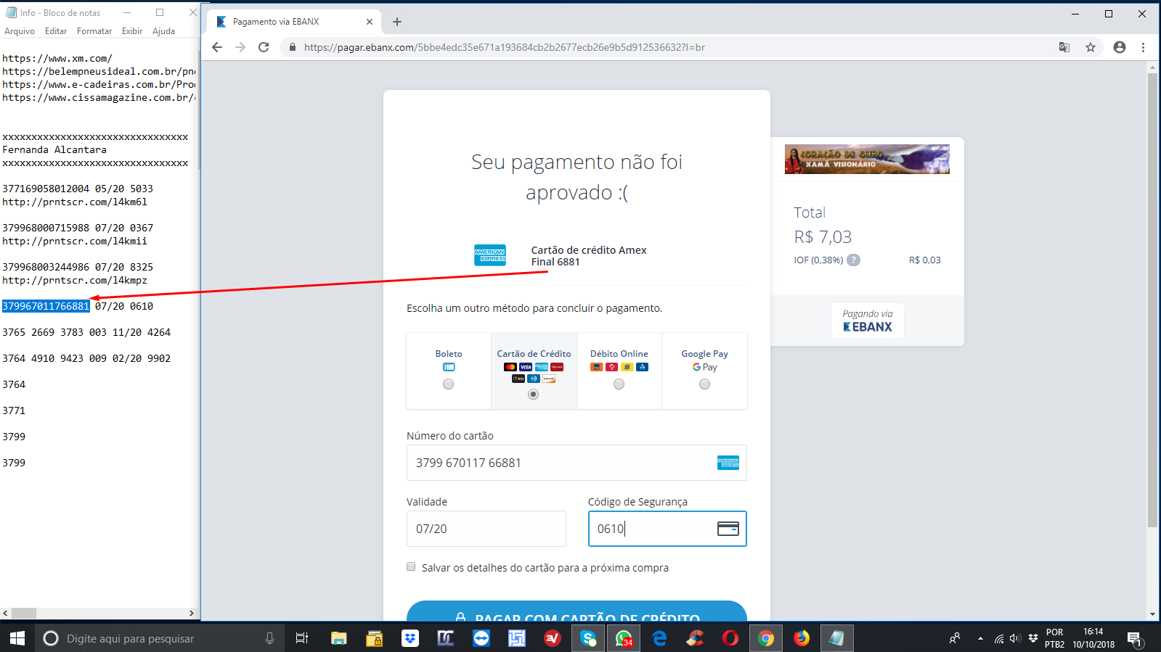The height and width of the screenshot is (652, 1161).
Task: Open a new browser tab
Action: point(397,22)
